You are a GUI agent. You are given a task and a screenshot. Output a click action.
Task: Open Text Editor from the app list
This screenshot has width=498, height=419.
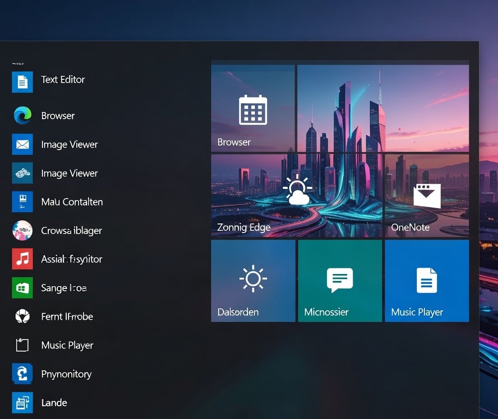point(63,79)
